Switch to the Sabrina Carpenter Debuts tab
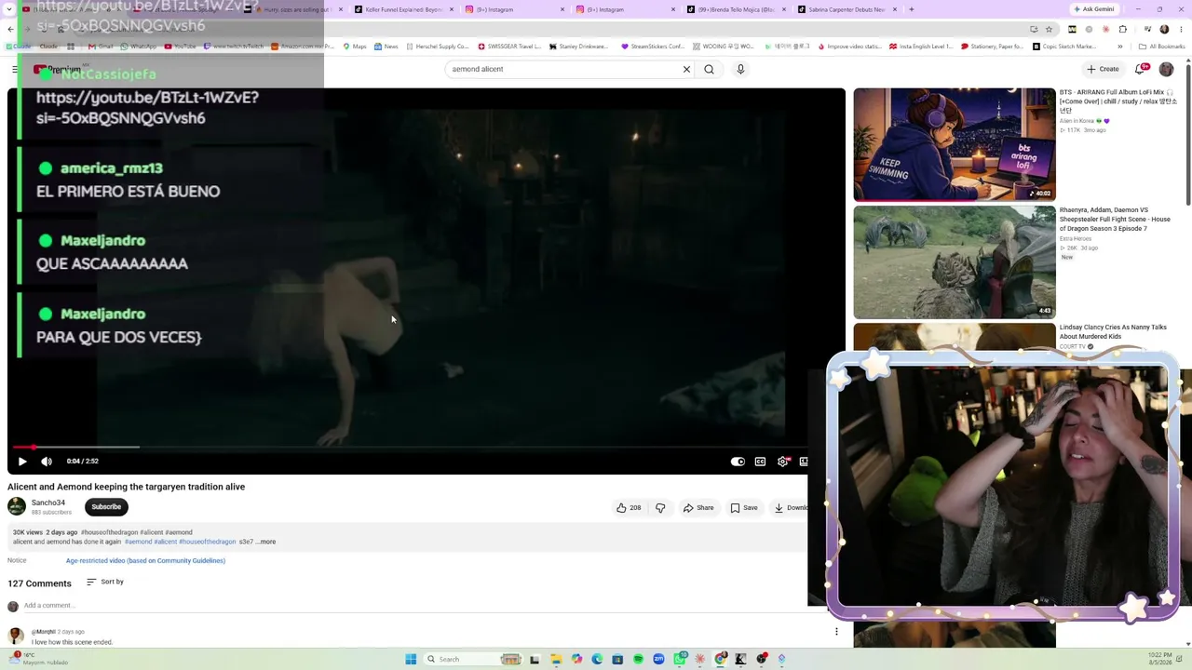 coord(847,9)
